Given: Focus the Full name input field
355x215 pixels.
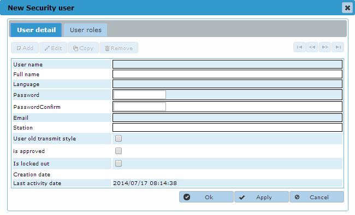Looking at the screenshot, I should (x=227, y=74).
